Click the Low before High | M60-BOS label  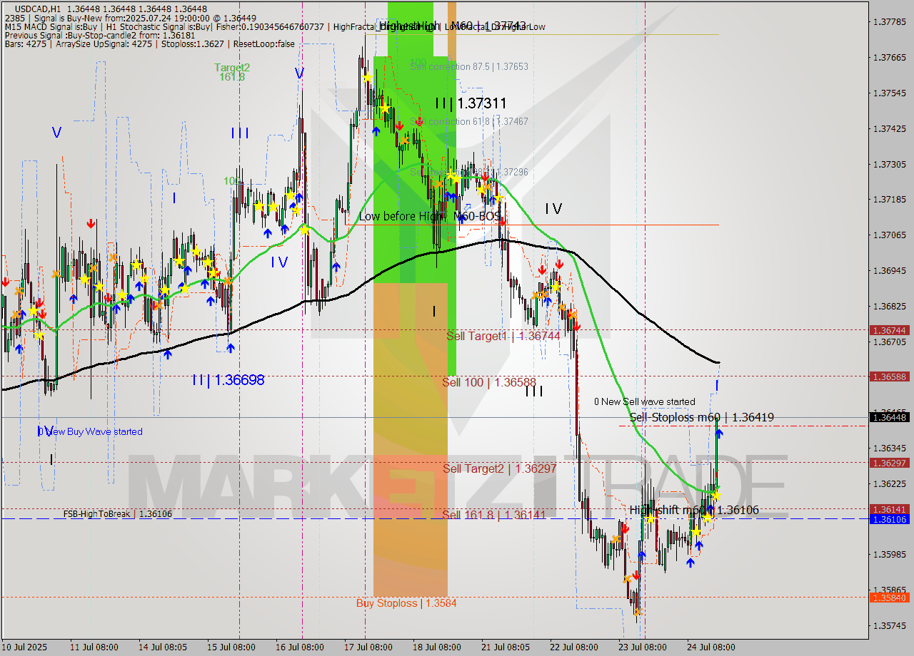431,216
